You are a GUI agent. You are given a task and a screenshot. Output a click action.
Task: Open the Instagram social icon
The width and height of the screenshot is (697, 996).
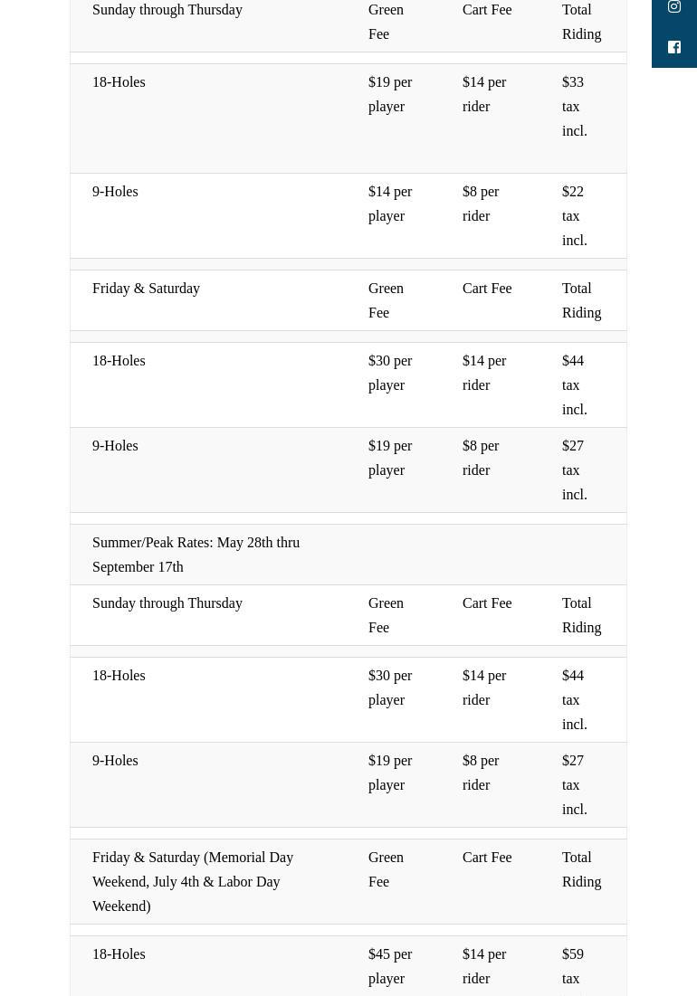674,7
